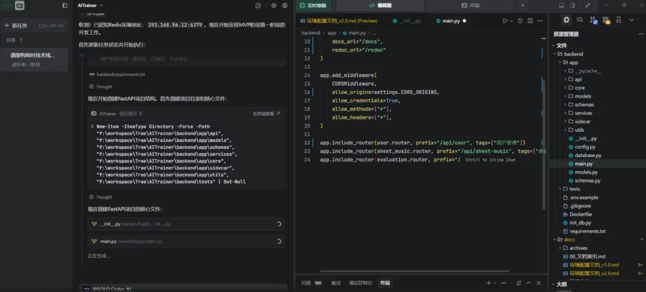
Task: Add a new top panel tab
Action: [x=522, y=5]
